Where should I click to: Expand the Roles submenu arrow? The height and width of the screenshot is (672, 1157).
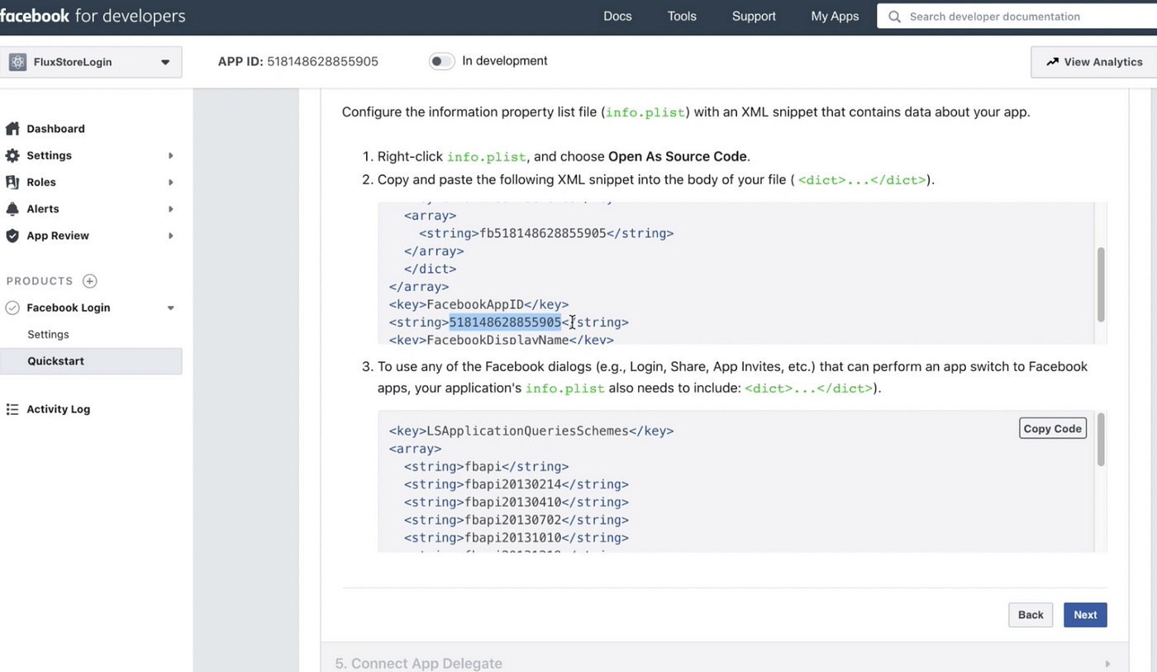click(x=171, y=182)
